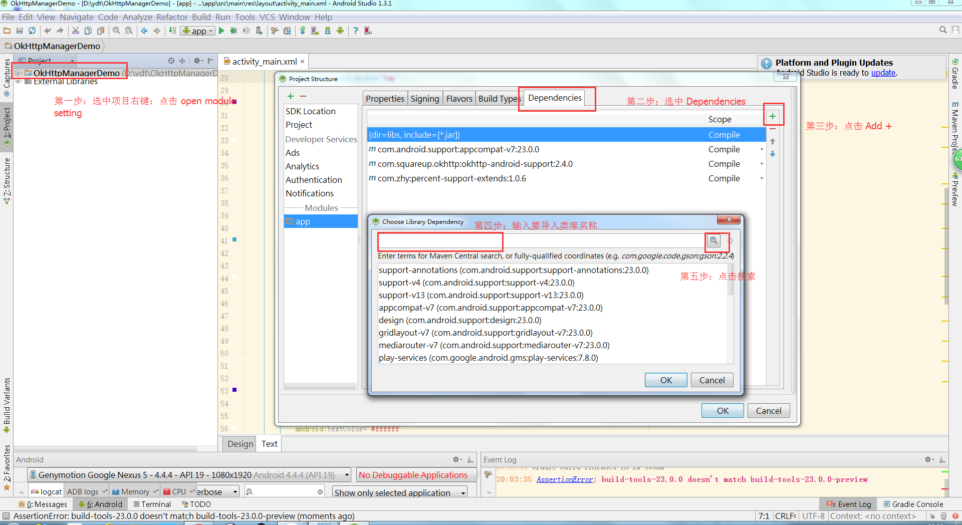962x525 pixels.
Task: Select the app module in Modules list
Action: [x=321, y=221]
